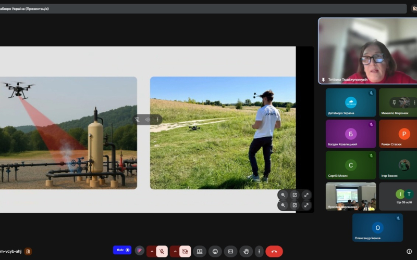417x260 pixels.
Task: Toggle the tl;dv recording button
Action: point(122,250)
